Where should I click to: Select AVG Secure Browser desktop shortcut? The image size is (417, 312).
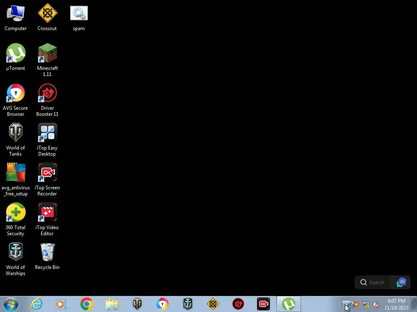pyautogui.click(x=15, y=100)
